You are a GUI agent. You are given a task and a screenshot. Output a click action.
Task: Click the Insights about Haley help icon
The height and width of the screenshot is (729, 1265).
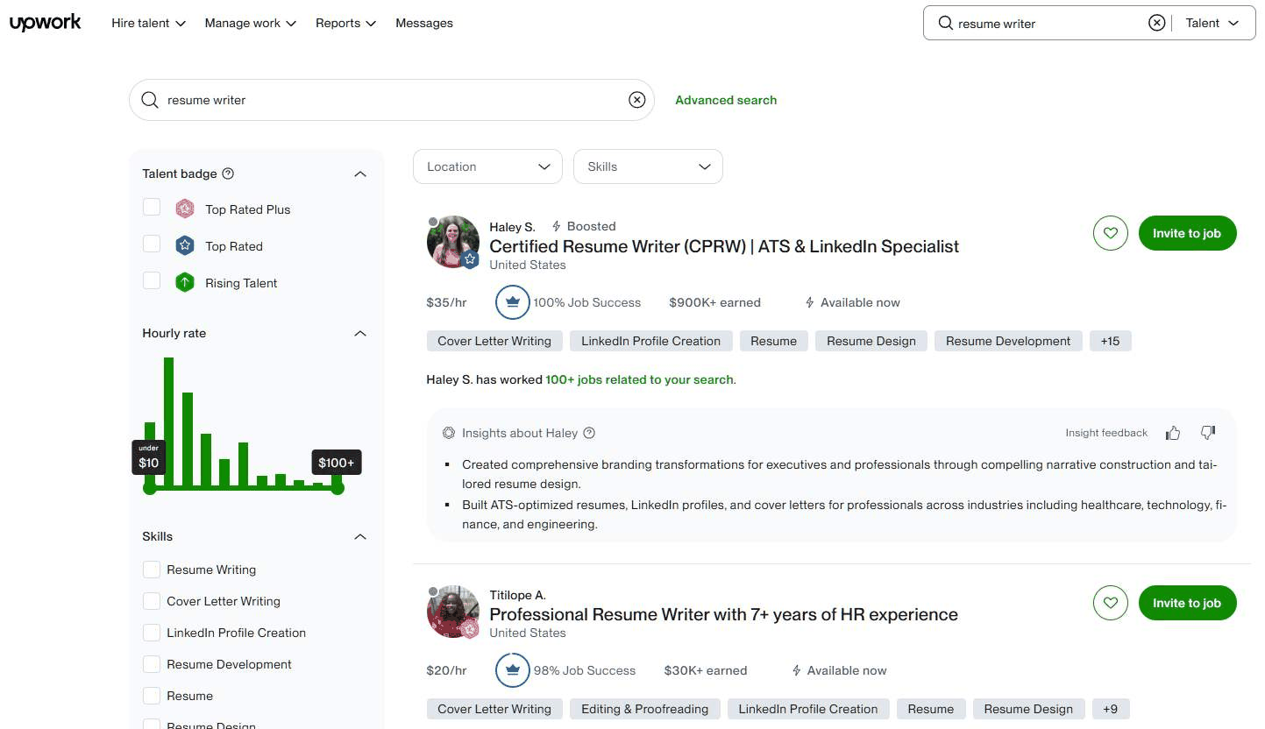click(589, 433)
